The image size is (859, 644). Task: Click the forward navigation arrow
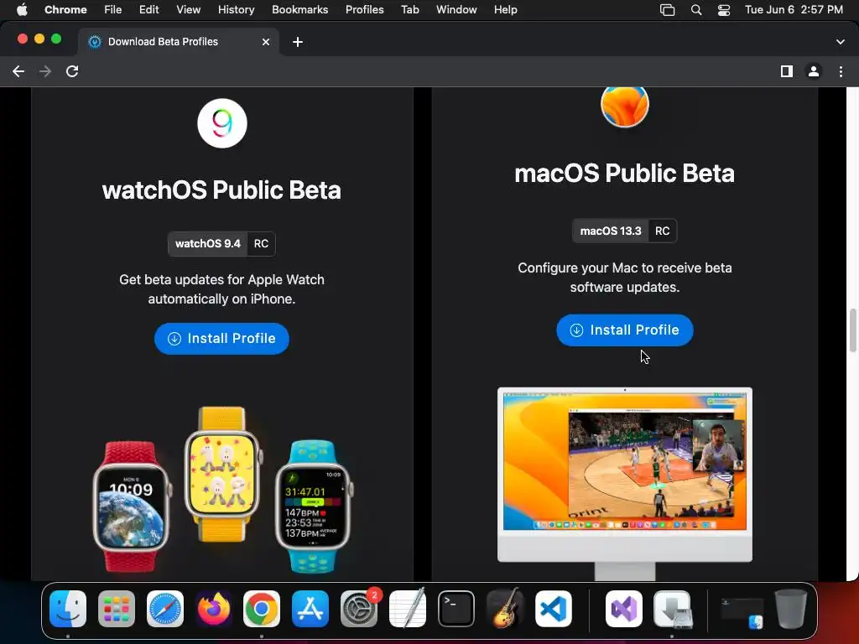45,71
